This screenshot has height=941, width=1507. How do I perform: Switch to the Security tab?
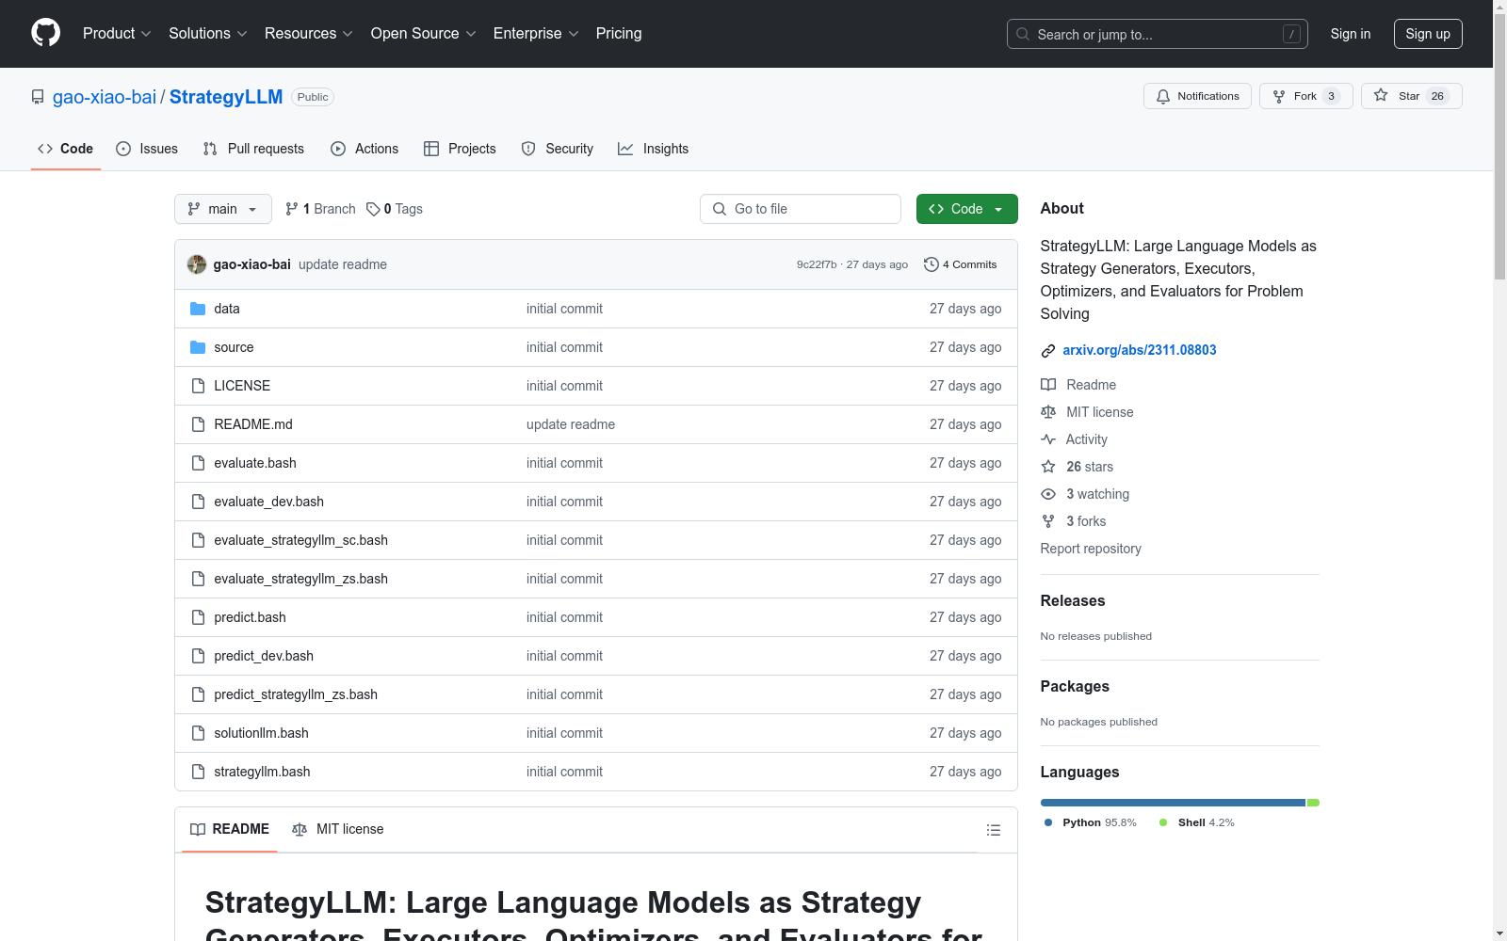click(558, 149)
